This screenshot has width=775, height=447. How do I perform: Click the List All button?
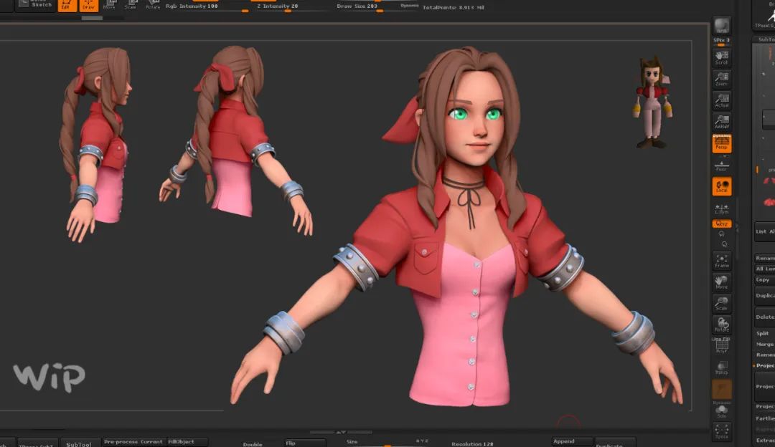click(765, 231)
